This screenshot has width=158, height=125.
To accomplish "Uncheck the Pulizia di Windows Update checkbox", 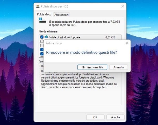I will 42,37.
